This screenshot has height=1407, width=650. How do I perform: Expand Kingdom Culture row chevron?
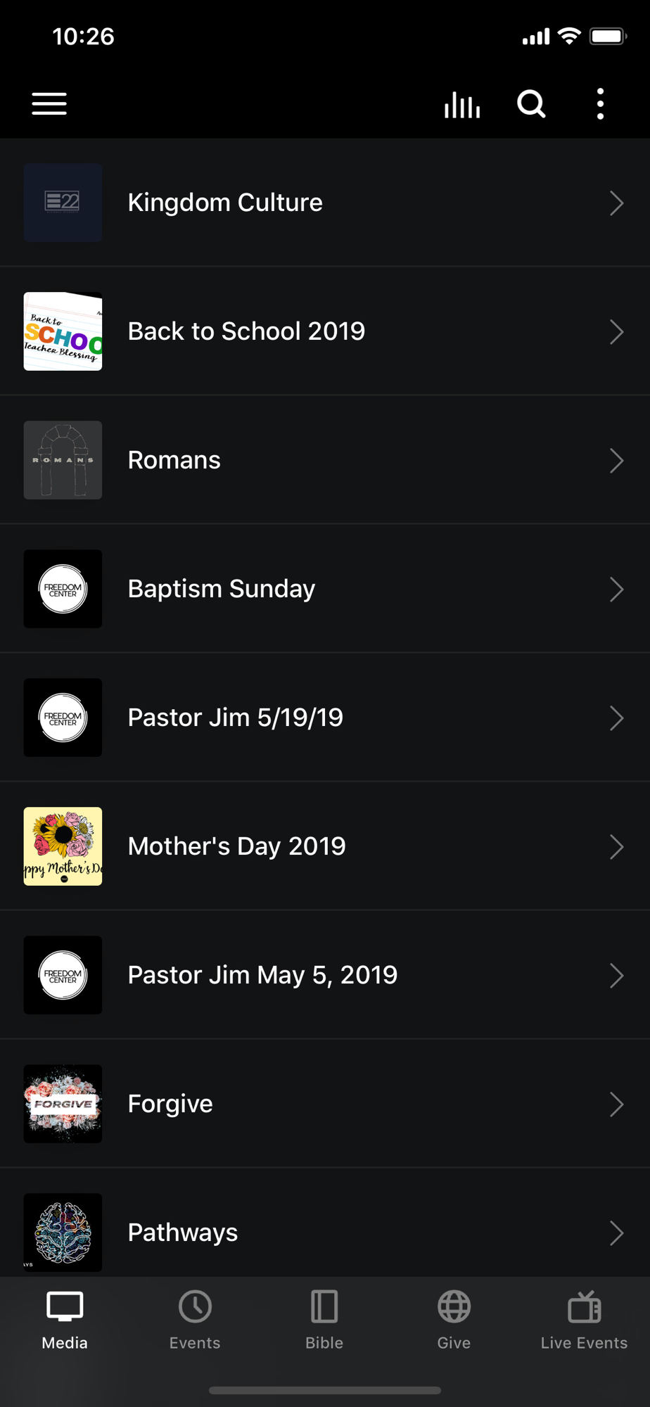[616, 203]
